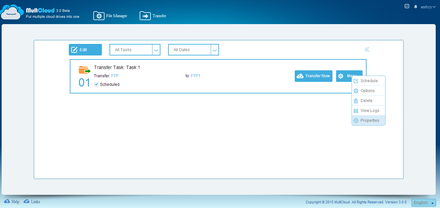
Task: Select the Transfer Task: Task 1 title
Action: 117,67
